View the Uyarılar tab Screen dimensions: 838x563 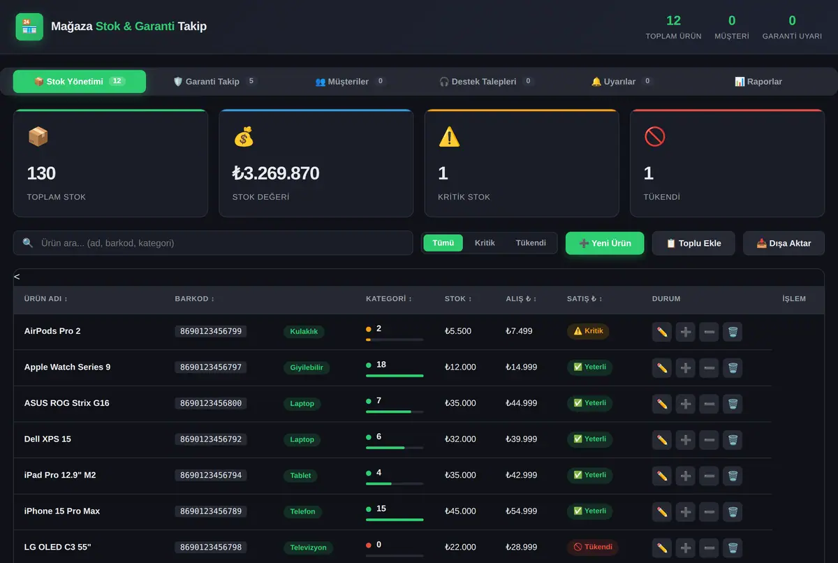point(622,82)
